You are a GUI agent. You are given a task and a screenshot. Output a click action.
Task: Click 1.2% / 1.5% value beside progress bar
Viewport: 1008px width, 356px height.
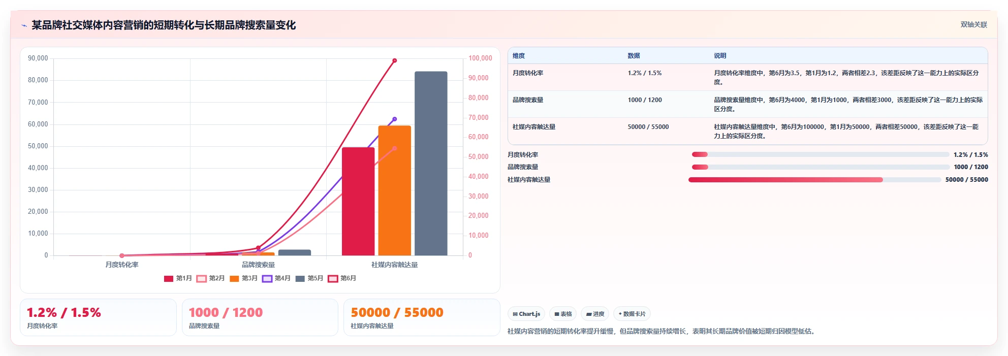tap(971, 155)
